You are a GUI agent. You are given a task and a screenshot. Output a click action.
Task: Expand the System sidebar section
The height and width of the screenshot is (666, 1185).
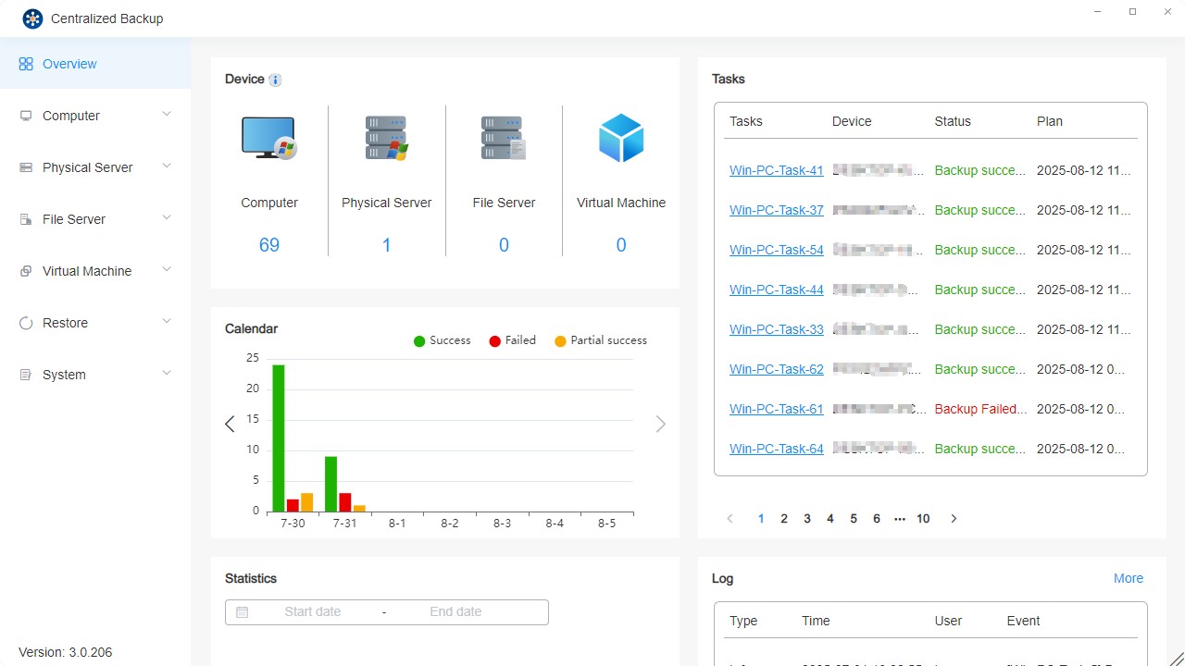(167, 374)
